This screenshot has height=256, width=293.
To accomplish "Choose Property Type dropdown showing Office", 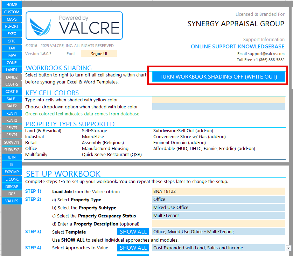I will pos(219,199).
